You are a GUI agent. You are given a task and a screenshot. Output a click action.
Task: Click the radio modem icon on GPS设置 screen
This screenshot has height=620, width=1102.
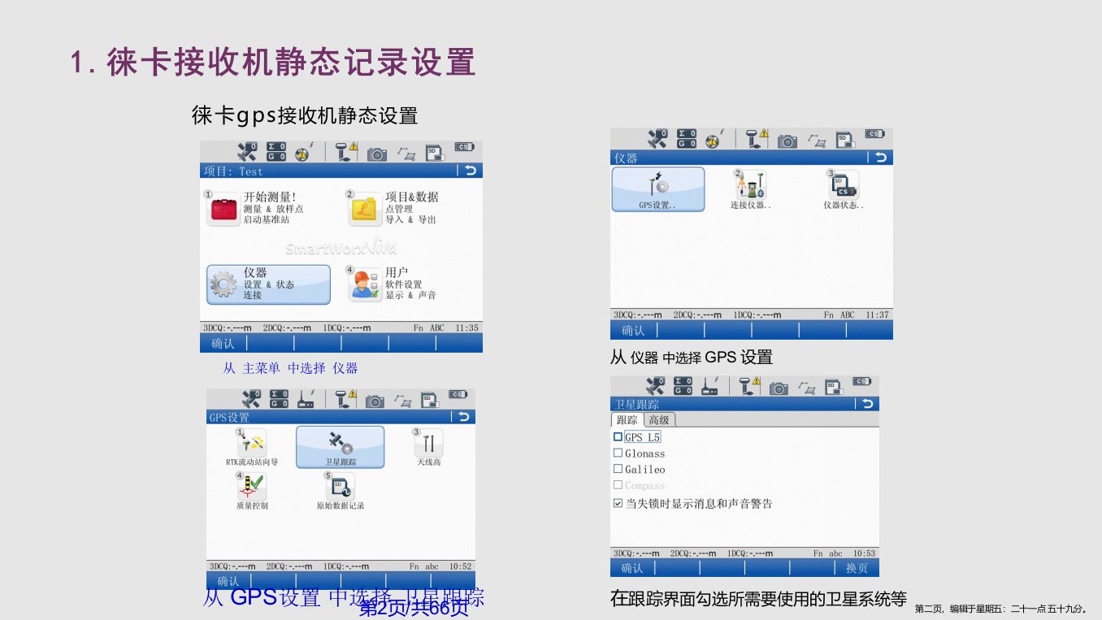[307, 399]
